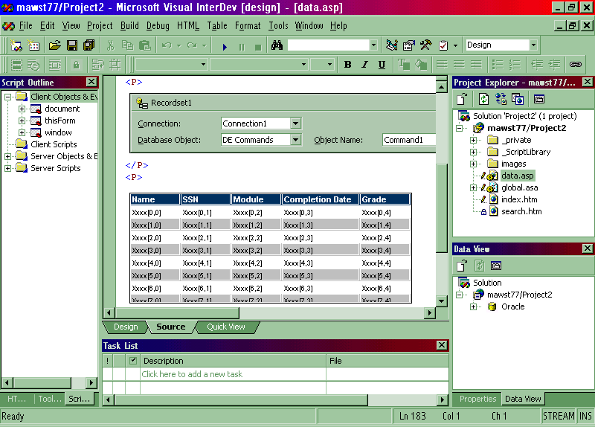Toggle Underline formatting

point(382,65)
